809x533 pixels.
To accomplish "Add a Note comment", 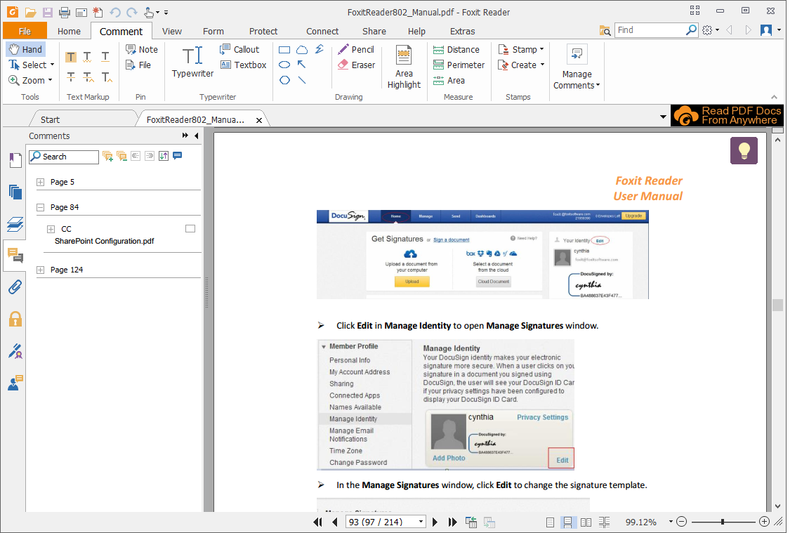I will coord(141,49).
